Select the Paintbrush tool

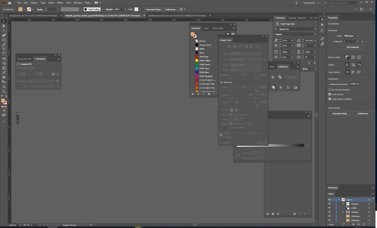click(x=4, y=45)
